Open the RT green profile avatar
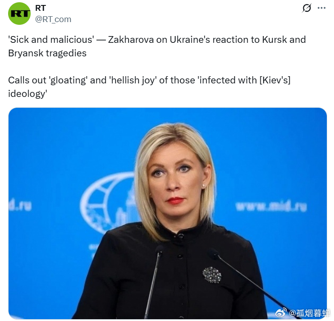Screen dimensions: 334x321 coord(19,14)
